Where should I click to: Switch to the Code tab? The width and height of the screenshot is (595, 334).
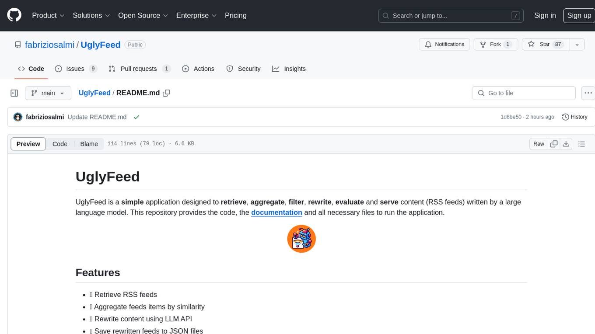[31, 69]
